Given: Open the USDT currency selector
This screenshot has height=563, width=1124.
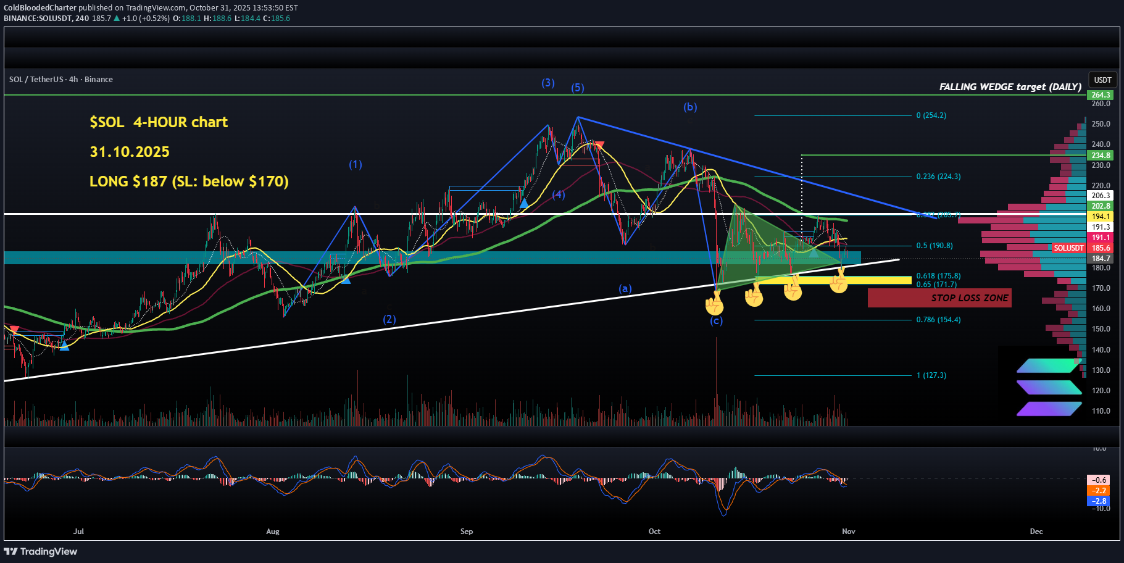Looking at the screenshot, I should (1102, 80).
